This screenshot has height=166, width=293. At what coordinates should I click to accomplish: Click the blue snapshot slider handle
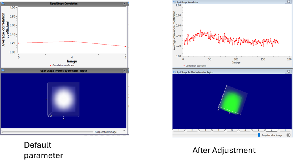259,135
